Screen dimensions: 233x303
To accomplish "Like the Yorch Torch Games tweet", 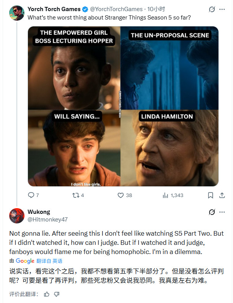I will (121, 195).
